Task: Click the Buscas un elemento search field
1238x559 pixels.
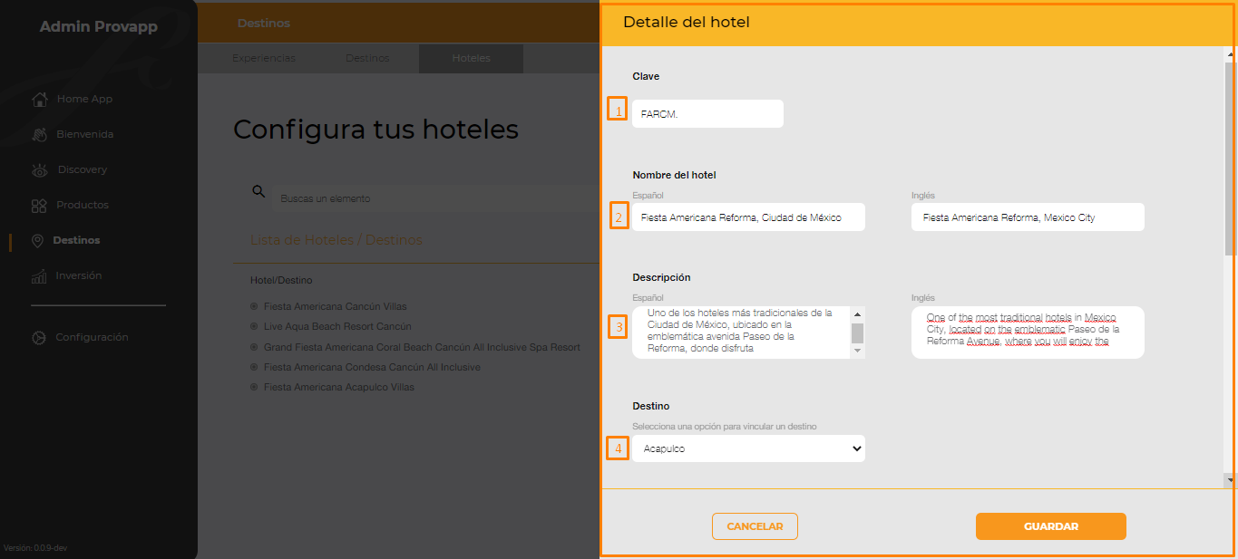Action: 435,198
